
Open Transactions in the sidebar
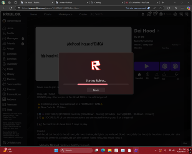pyautogui.click(x=12, y=94)
